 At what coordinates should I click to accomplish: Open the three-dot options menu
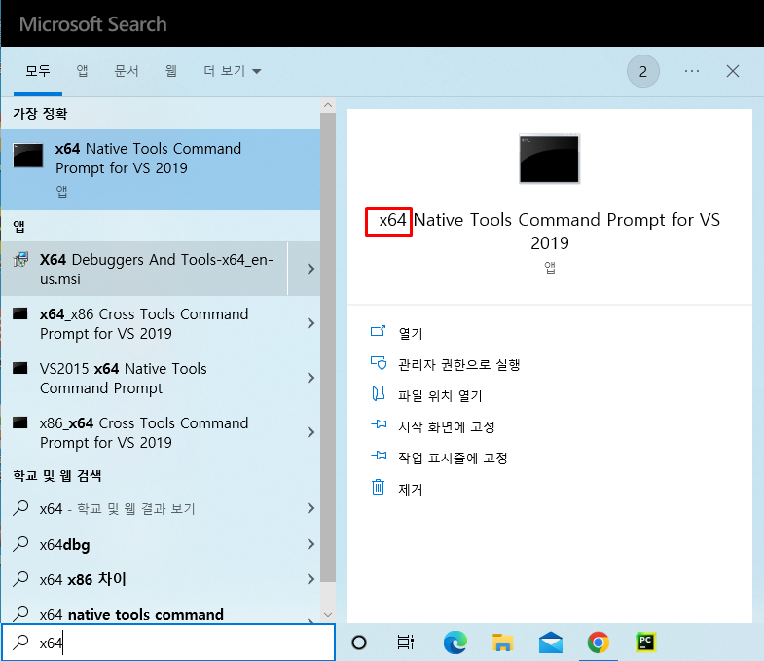(691, 71)
